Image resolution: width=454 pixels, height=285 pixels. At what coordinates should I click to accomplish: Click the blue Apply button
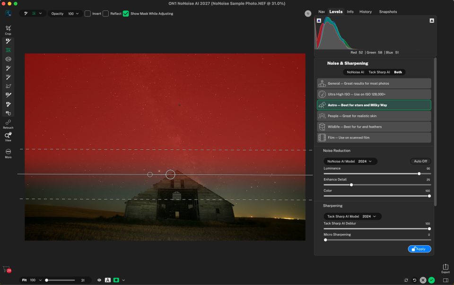coord(419,249)
